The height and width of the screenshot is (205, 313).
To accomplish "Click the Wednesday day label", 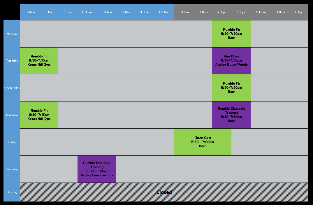I will point(12,88).
